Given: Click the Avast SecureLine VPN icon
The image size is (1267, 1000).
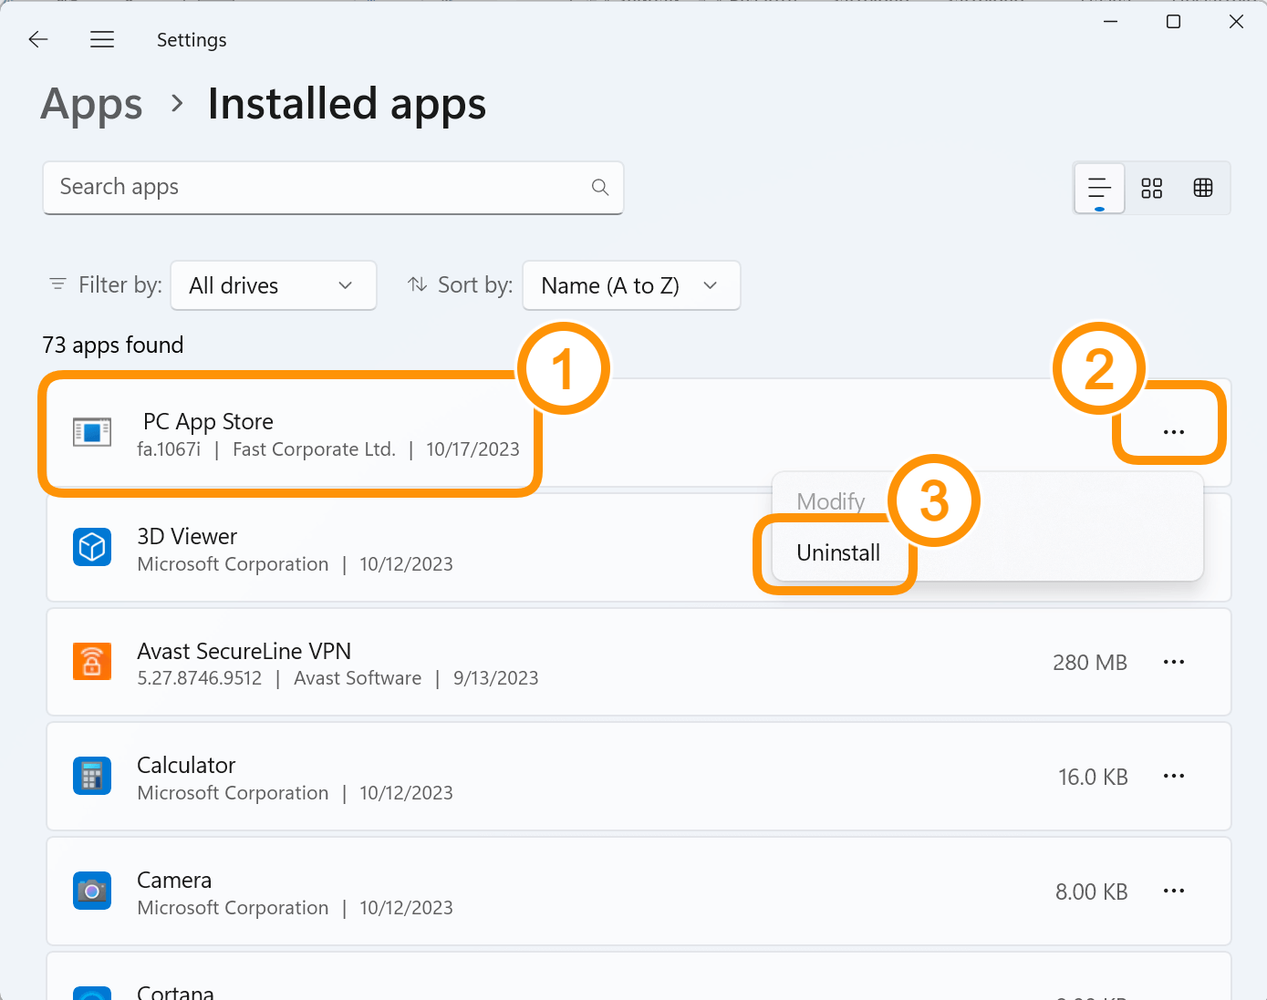Looking at the screenshot, I should [92, 662].
